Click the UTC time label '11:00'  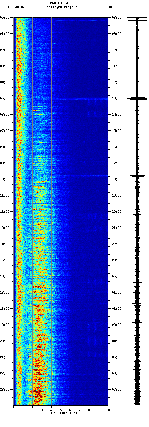point(117,66)
